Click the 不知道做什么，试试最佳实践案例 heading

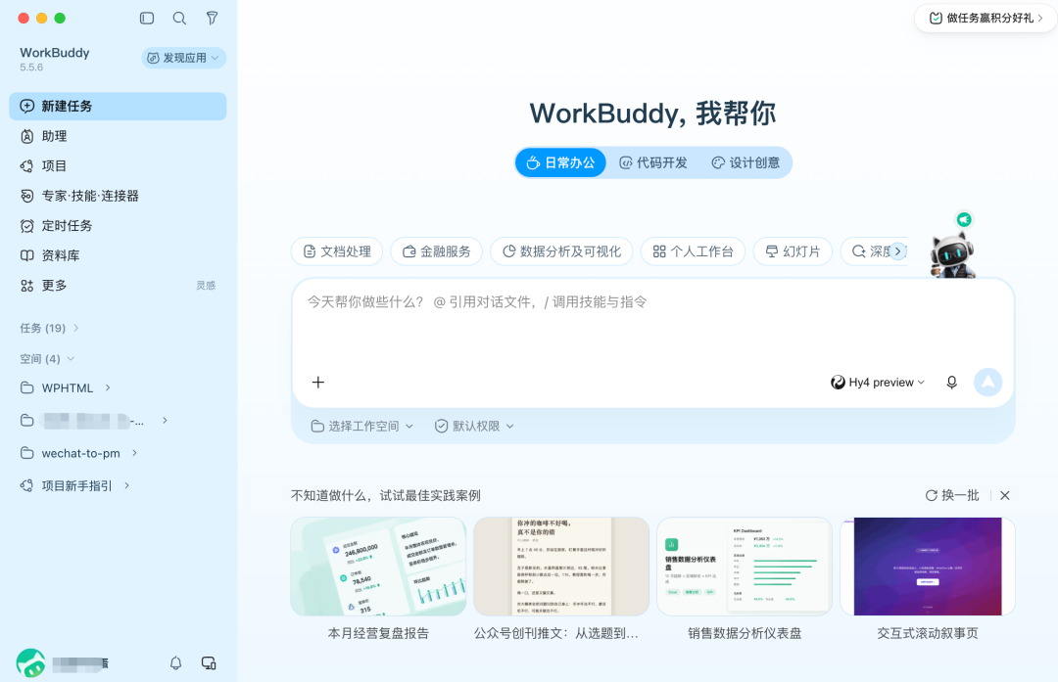click(385, 495)
